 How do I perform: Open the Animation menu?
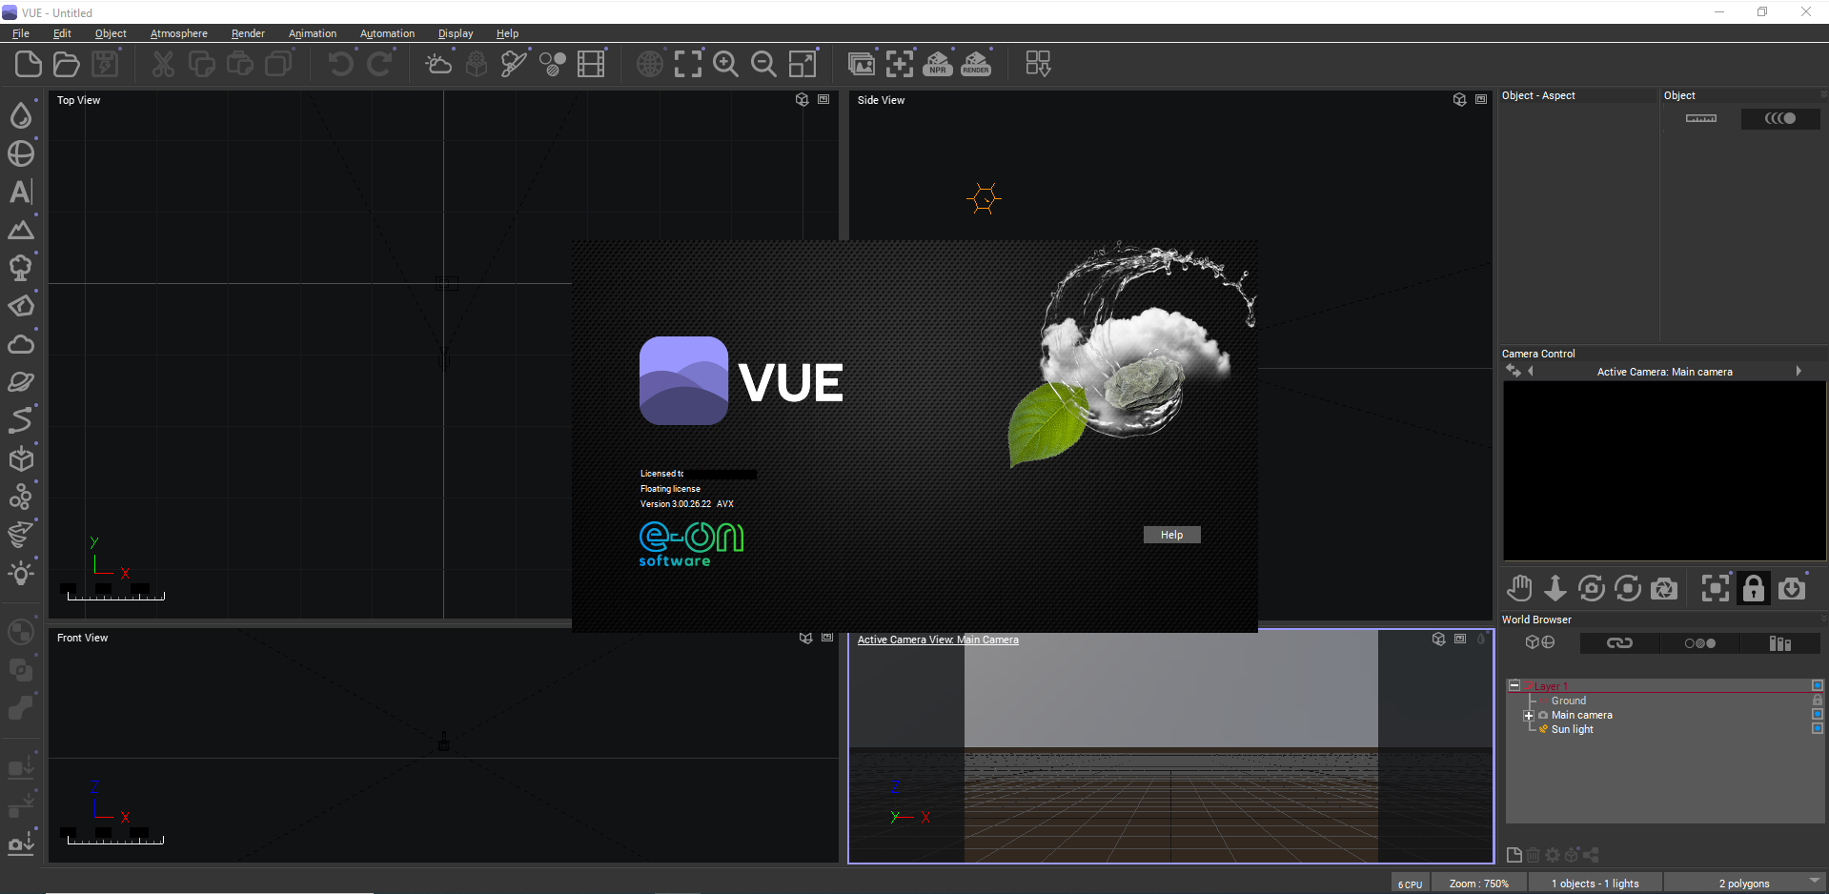tap(313, 33)
